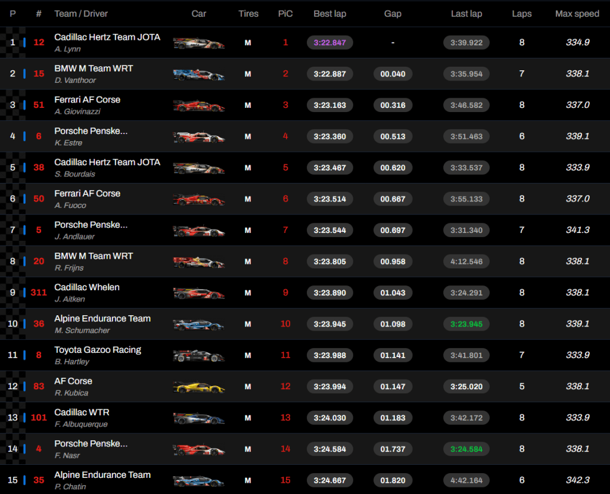Sort by the Best lap column header
Viewport: 610px width, 494px height.
tap(330, 14)
